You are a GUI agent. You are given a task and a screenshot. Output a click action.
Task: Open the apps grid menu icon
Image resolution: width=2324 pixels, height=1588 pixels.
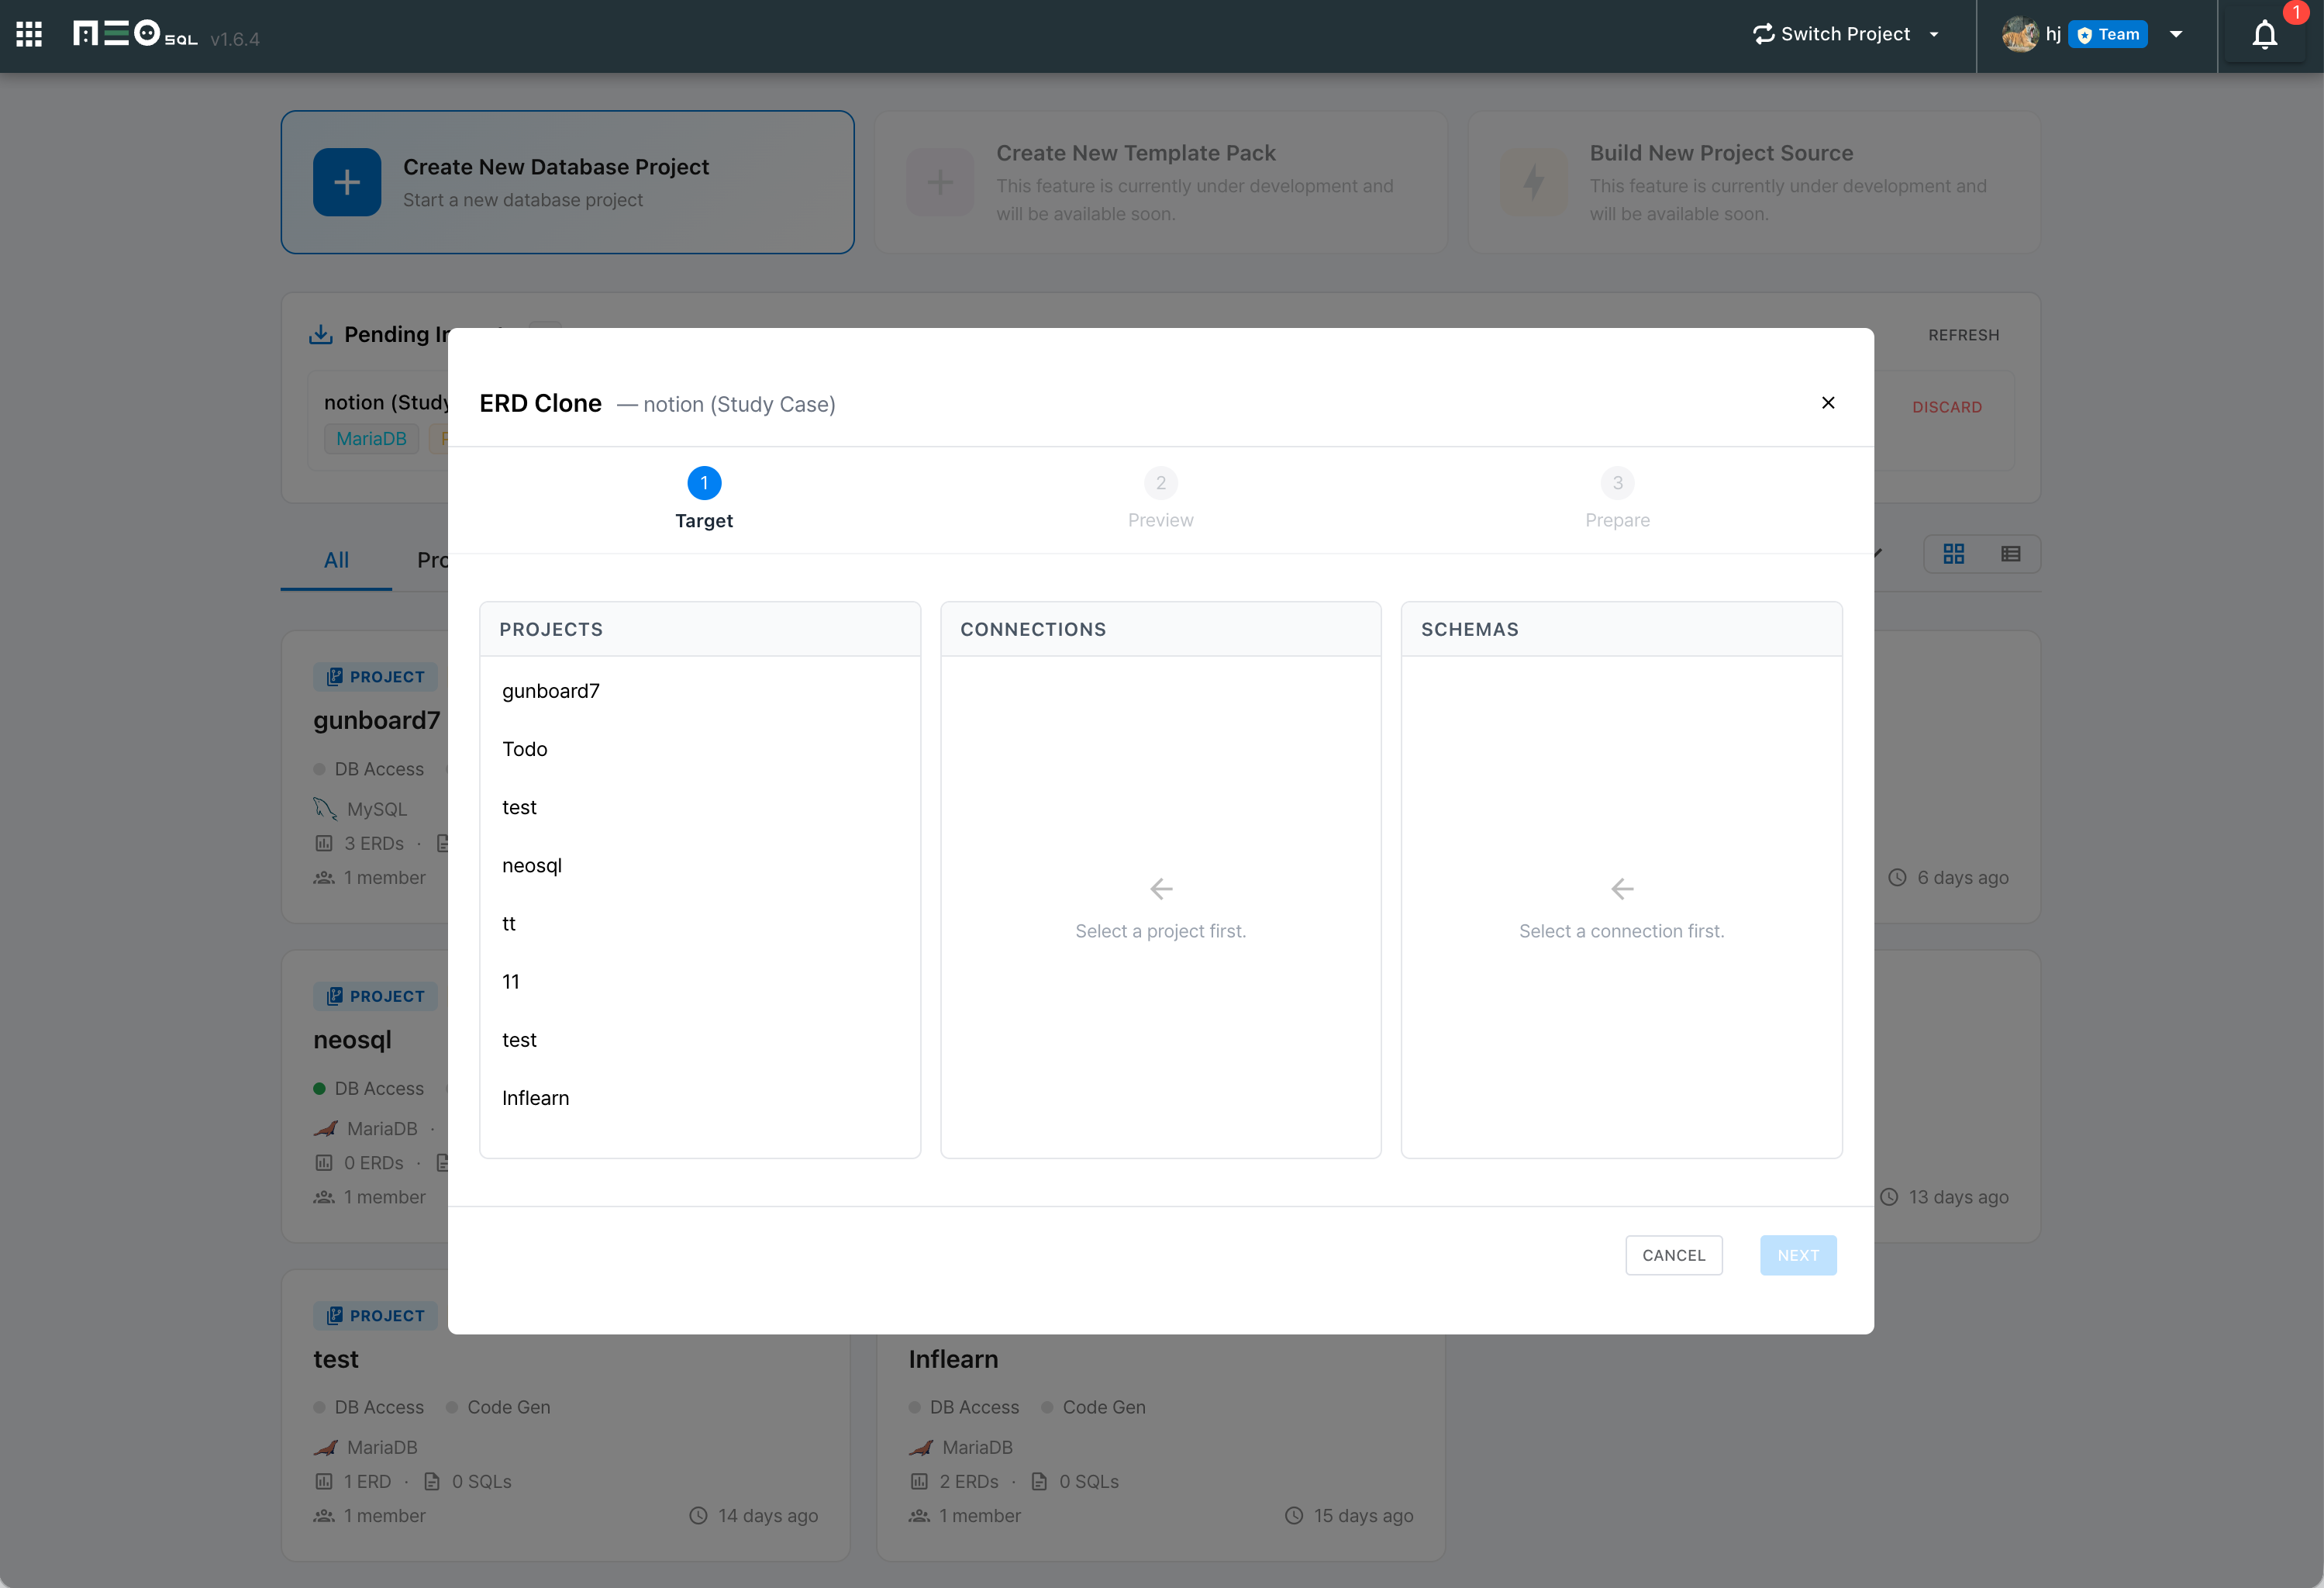(x=29, y=35)
